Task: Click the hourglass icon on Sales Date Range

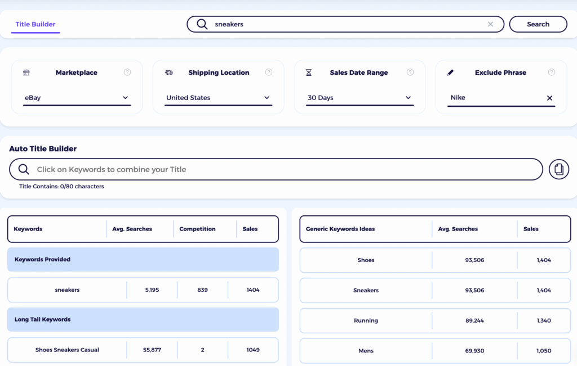Action: 308,73
